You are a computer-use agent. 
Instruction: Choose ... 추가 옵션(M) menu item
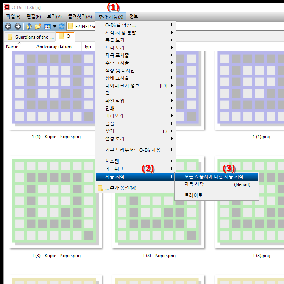136,188
